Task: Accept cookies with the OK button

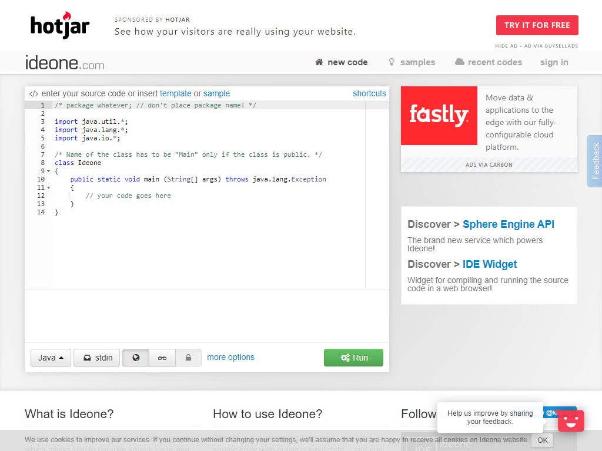Action: click(542, 440)
